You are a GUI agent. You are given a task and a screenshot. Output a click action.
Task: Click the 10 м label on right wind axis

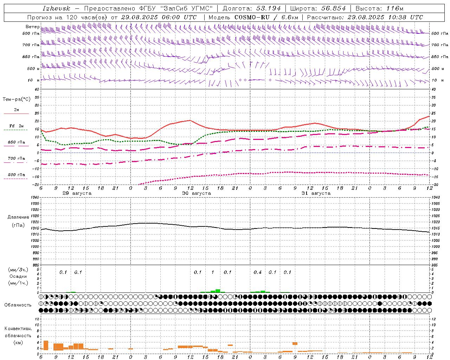pyautogui.click(x=437, y=81)
